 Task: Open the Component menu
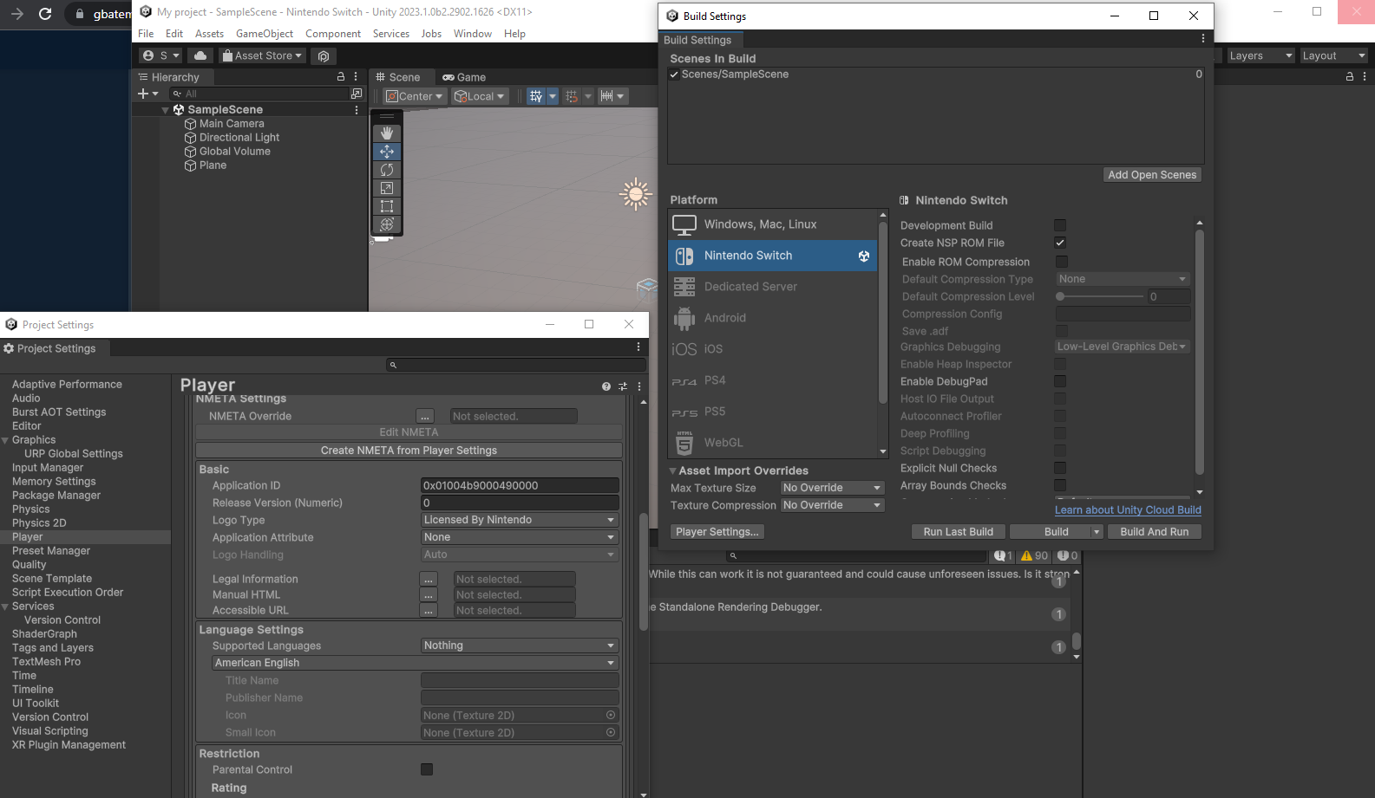coord(333,34)
